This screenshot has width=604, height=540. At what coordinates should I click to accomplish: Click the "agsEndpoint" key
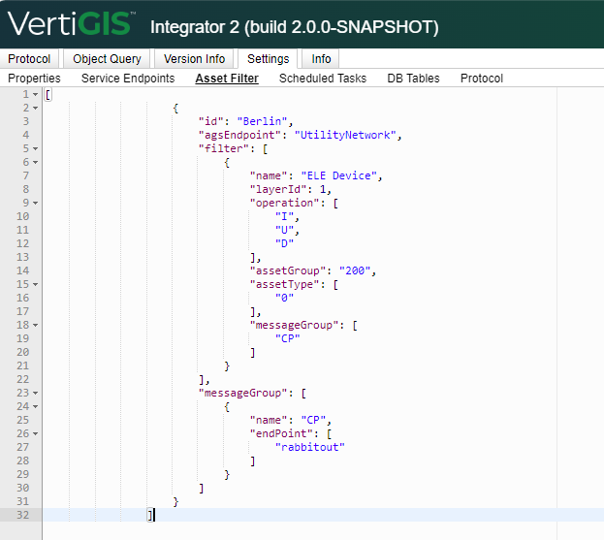[x=239, y=135]
